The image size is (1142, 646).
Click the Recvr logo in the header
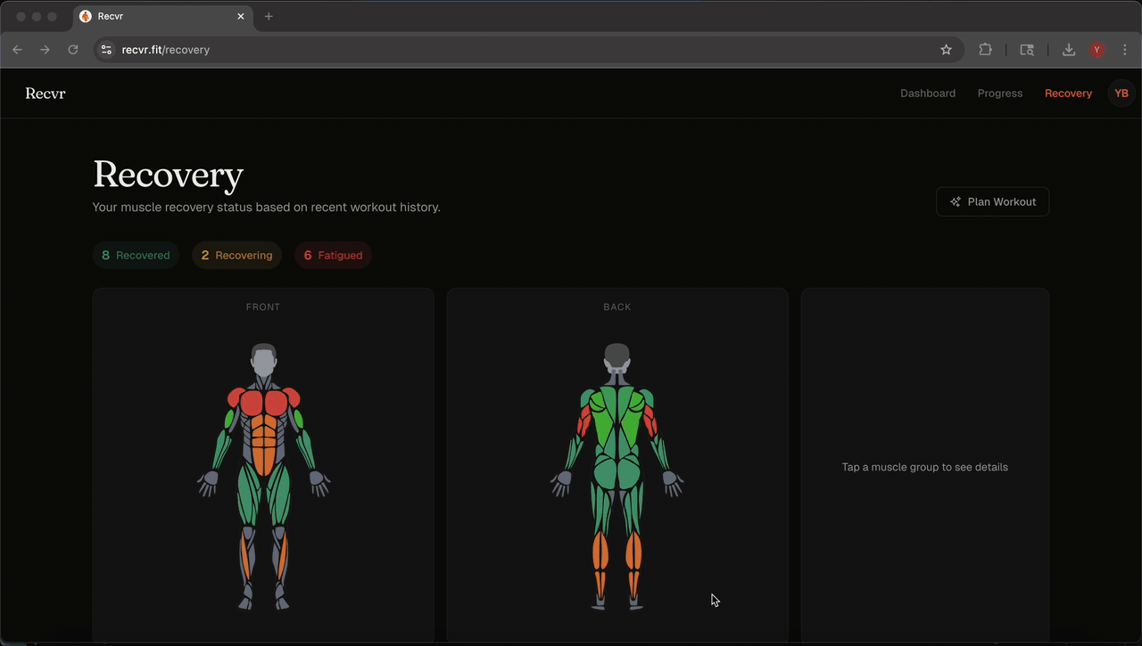[x=45, y=93]
